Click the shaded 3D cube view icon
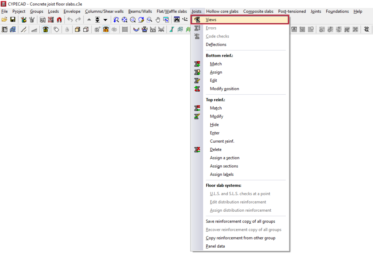The width and height of the screenshot is (373, 259). click(78, 29)
